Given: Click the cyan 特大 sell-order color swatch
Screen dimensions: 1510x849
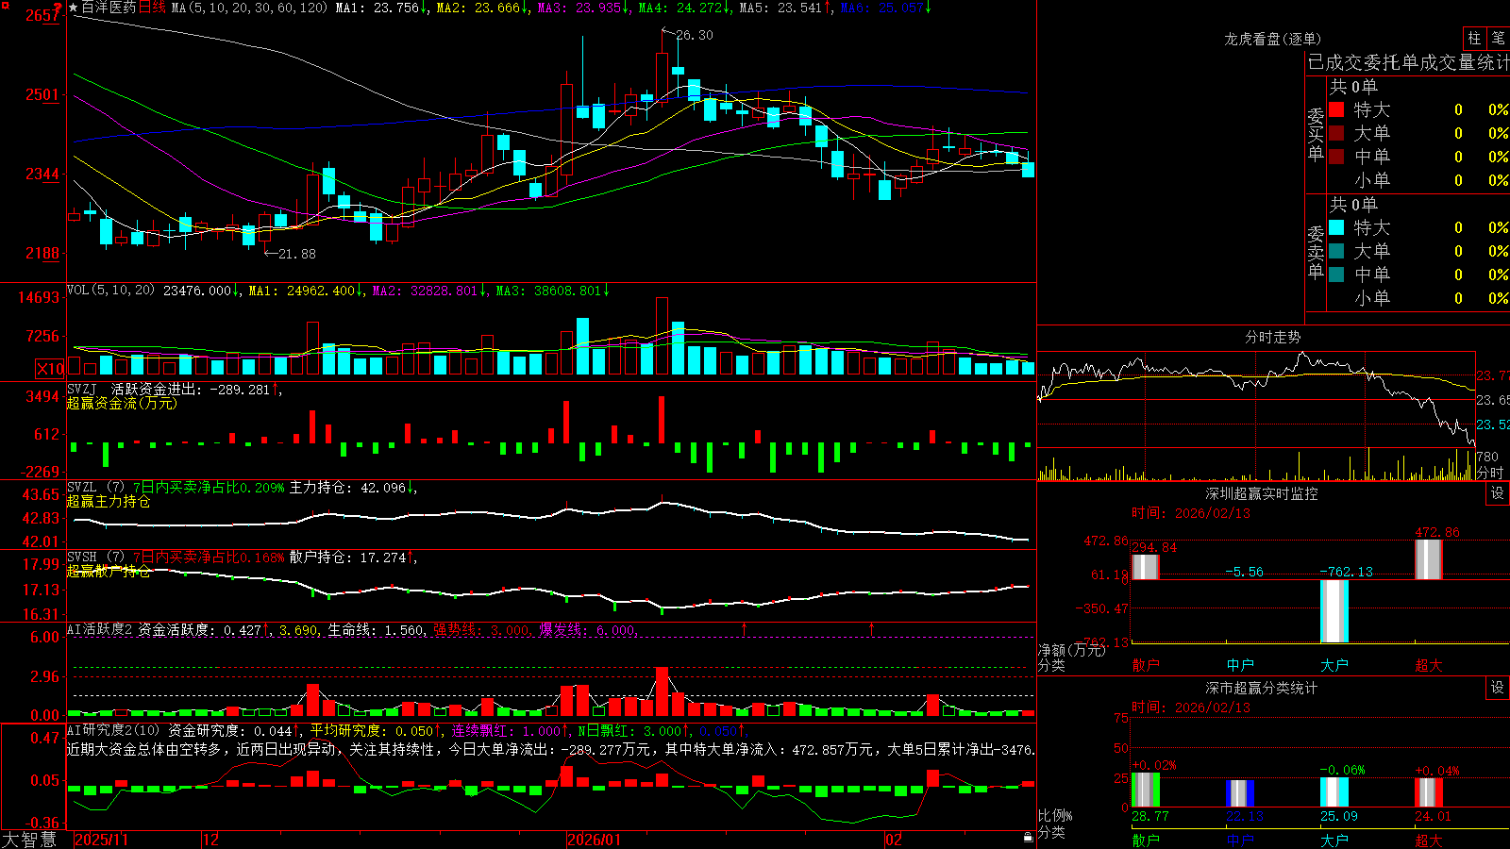Looking at the screenshot, I should click(x=1336, y=227).
